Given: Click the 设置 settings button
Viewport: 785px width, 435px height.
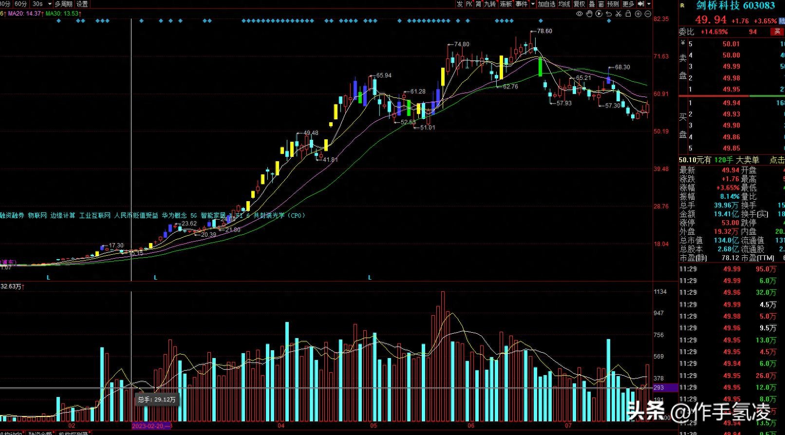Looking at the screenshot, I should [82, 4].
